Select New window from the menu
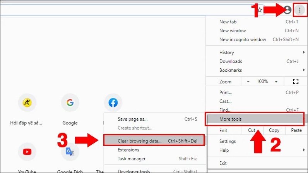This screenshot has height=173, width=308. (257, 31)
